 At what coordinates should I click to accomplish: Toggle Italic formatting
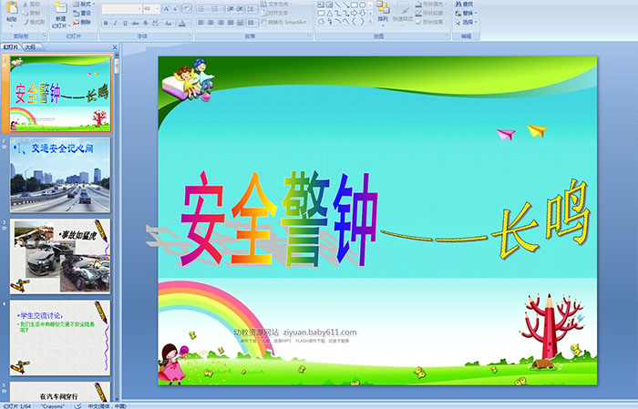pyautogui.click(x=115, y=23)
